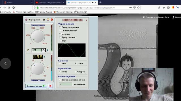Click the shopping cart extension icon

point(178,8)
